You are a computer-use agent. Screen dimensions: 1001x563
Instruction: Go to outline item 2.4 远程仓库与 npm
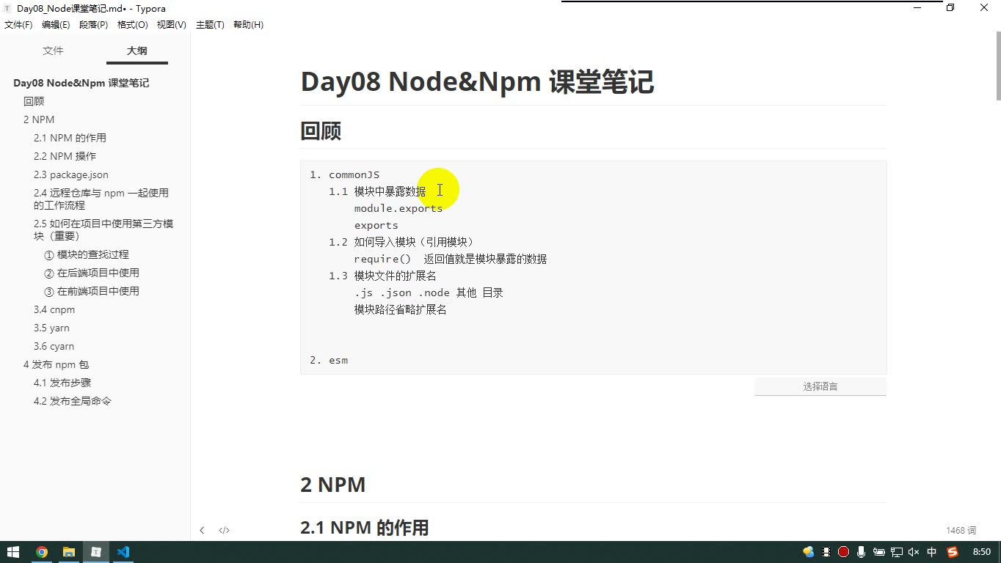[101, 199]
